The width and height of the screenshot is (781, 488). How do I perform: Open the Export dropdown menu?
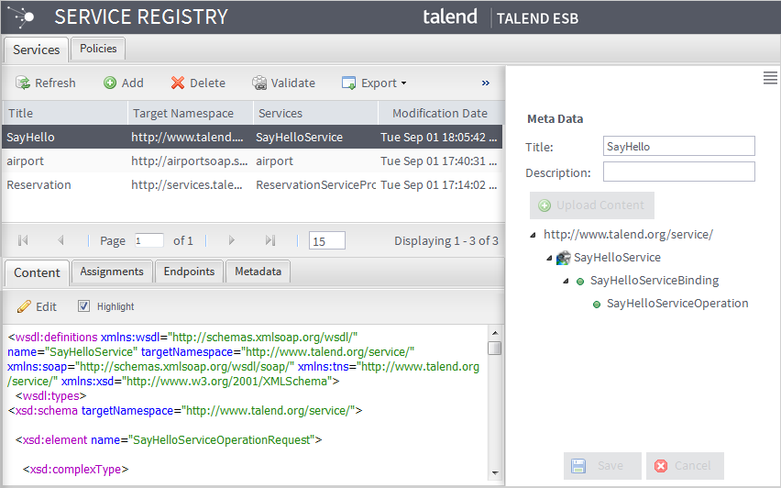(x=374, y=83)
